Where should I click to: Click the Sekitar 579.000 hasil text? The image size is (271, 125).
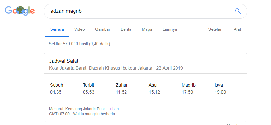click(79, 44)
